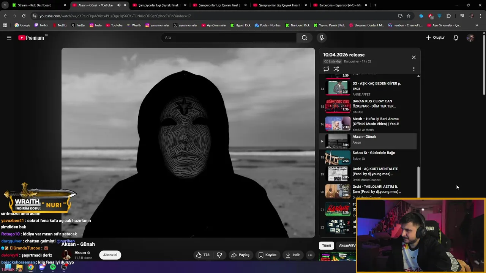
Task: Close the 10.04.2026 release playlist panel
Action: click(413, 57)
